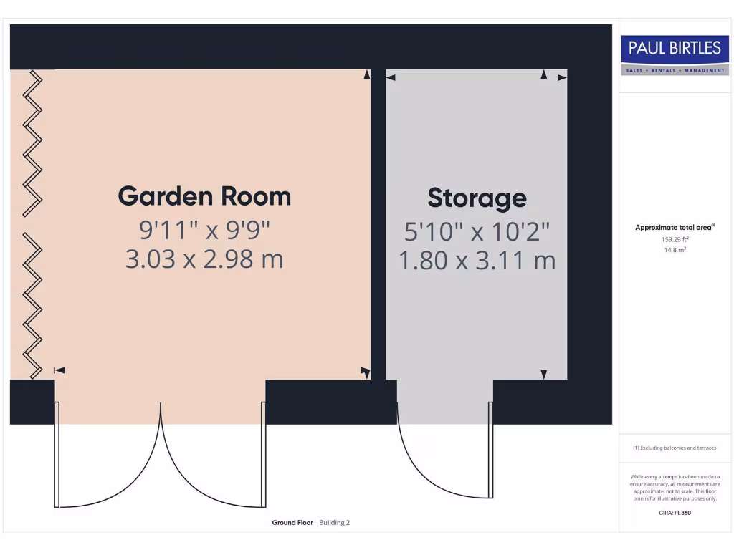Click the Storage top-left dimension arrow
Image resolution: width=734 pixels, height=550 pixels.
coord(391,77)
